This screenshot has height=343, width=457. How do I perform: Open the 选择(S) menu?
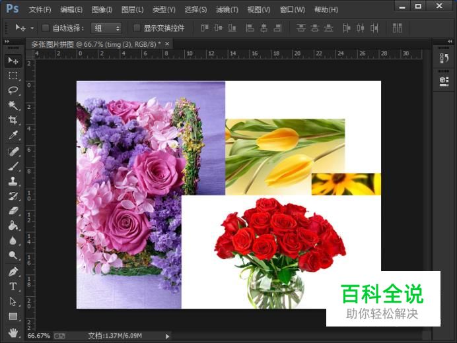(x=195, y=10)
